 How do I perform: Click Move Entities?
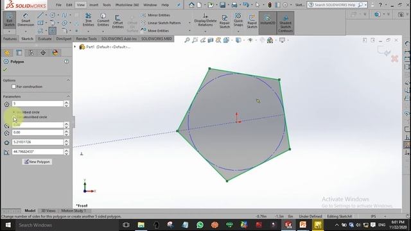pos(155,31)
